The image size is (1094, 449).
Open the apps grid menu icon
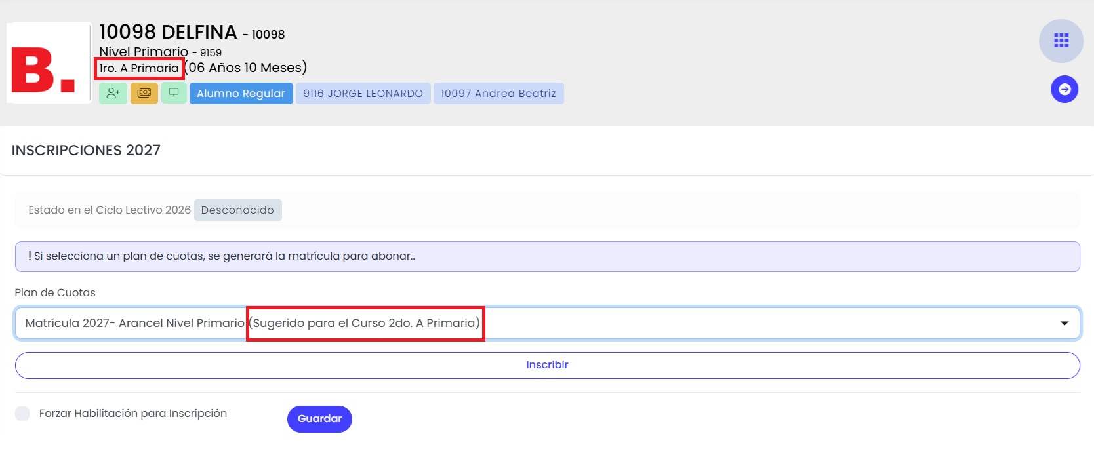click(x=1061, y=41)
